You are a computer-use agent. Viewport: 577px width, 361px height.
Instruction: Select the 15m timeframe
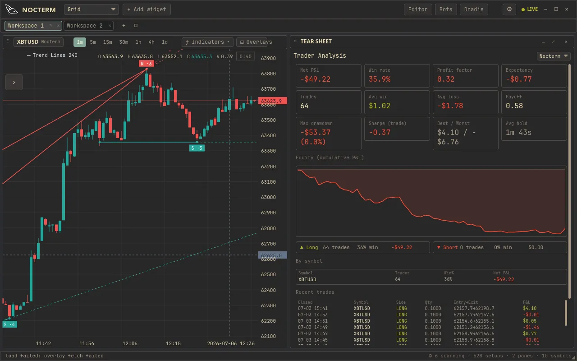(x=107, y=42)
